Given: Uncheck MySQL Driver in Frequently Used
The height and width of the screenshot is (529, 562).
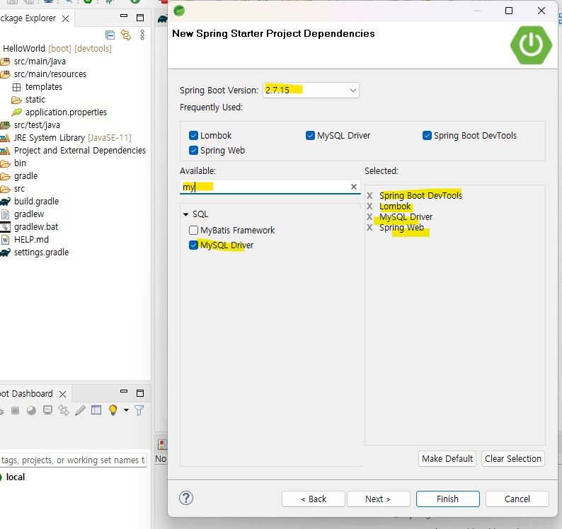Looking at the screenshot, I should point(311,135).
